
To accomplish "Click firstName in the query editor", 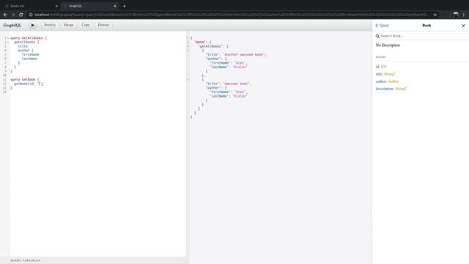I will coord(30,55).
